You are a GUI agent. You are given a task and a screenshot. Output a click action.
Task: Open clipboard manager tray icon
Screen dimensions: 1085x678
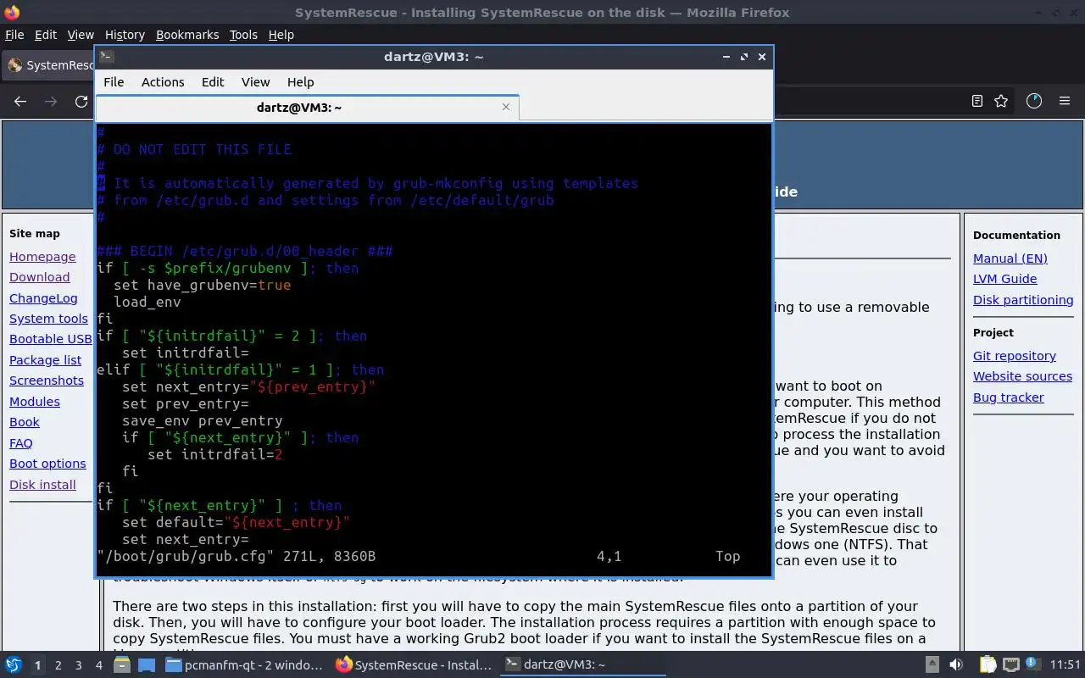[x=988, y=665]
